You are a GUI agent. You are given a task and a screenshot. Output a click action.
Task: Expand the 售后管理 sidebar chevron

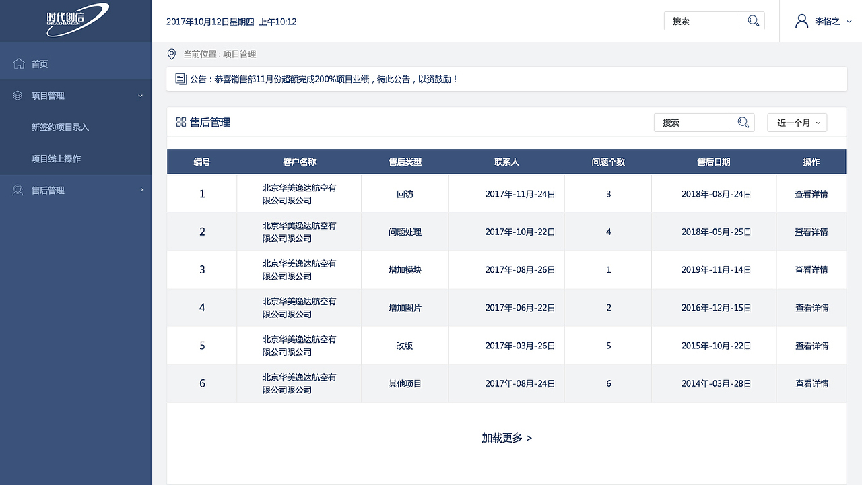[141, 191]
